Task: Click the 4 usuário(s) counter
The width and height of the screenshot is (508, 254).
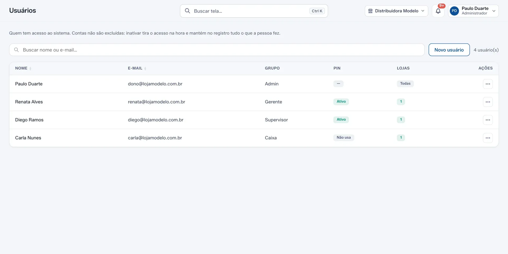Action: pyautogui.click(x=486, y=50)
